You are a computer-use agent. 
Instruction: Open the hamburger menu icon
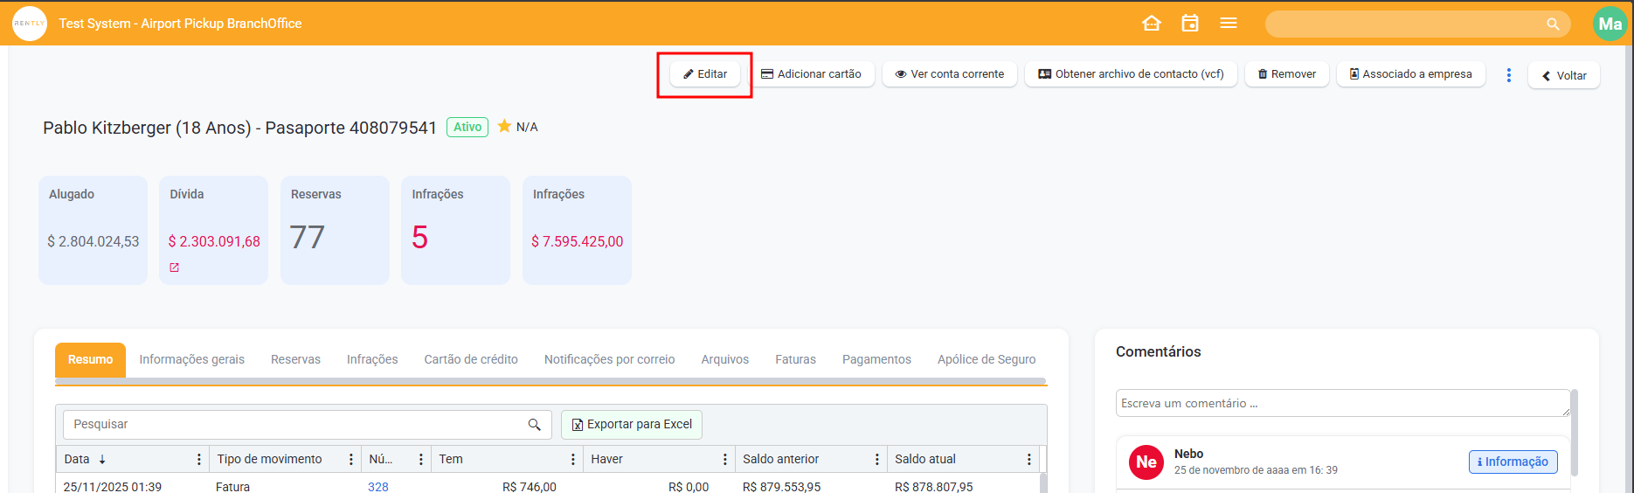[x=1229, y=24]
